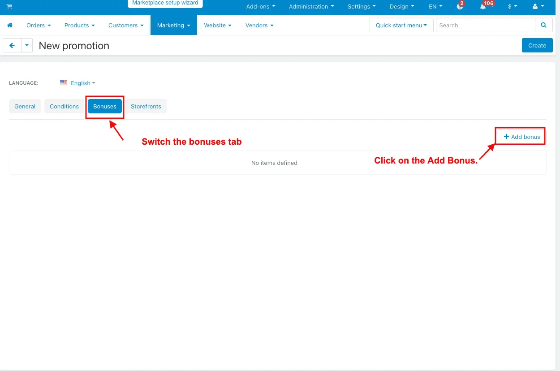Expand the dropdown caret beside back arrow
This screenshot has width=560, height=371.
(x=27, y=46)
